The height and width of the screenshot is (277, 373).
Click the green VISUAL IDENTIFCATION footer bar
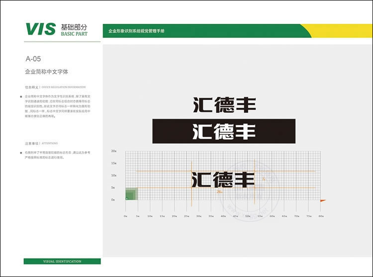(62, 261)
